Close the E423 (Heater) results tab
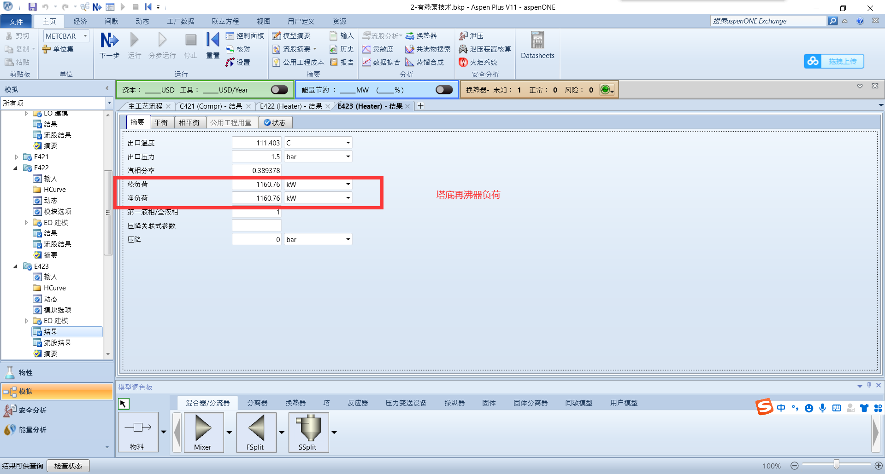 pyautogui.click(x=407, y=106)
